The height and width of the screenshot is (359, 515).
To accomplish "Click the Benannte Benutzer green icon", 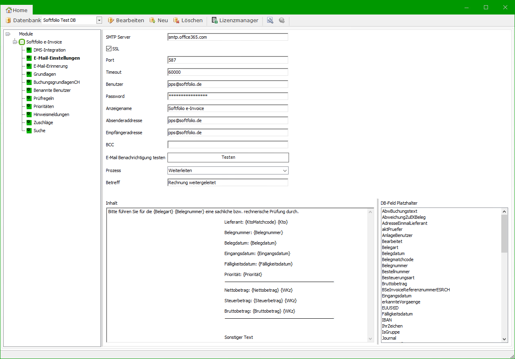I will (29, 90).
